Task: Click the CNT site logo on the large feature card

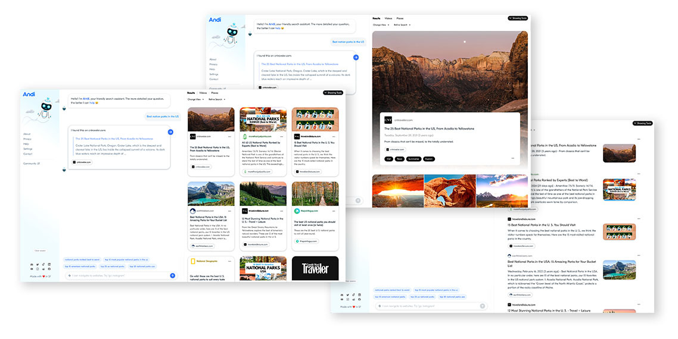Action: 388,120
